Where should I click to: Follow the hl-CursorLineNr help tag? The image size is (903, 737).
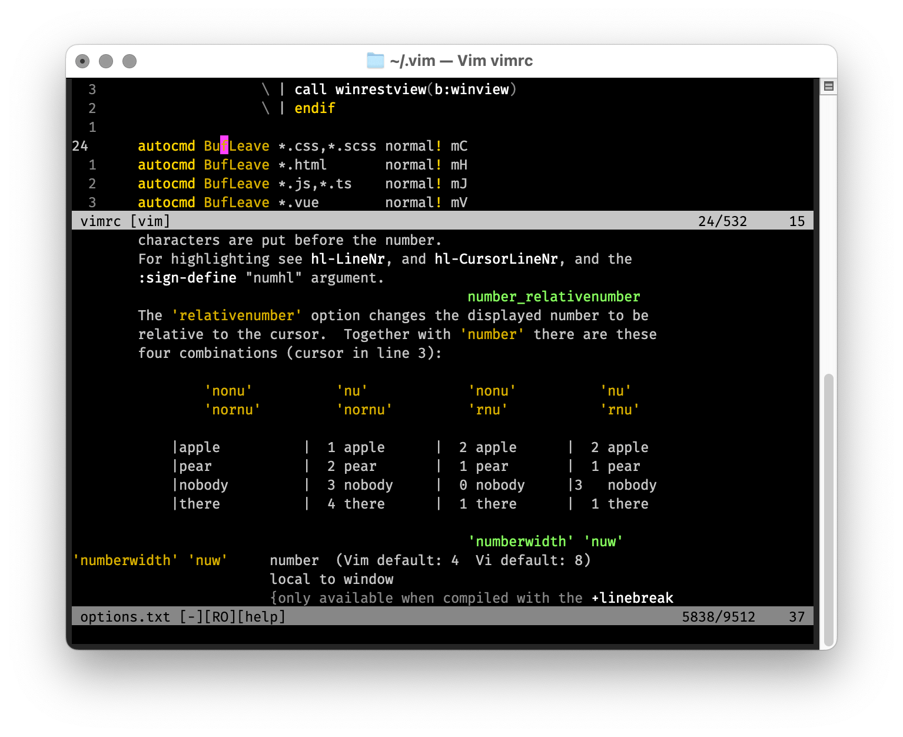tap(496, 258)
